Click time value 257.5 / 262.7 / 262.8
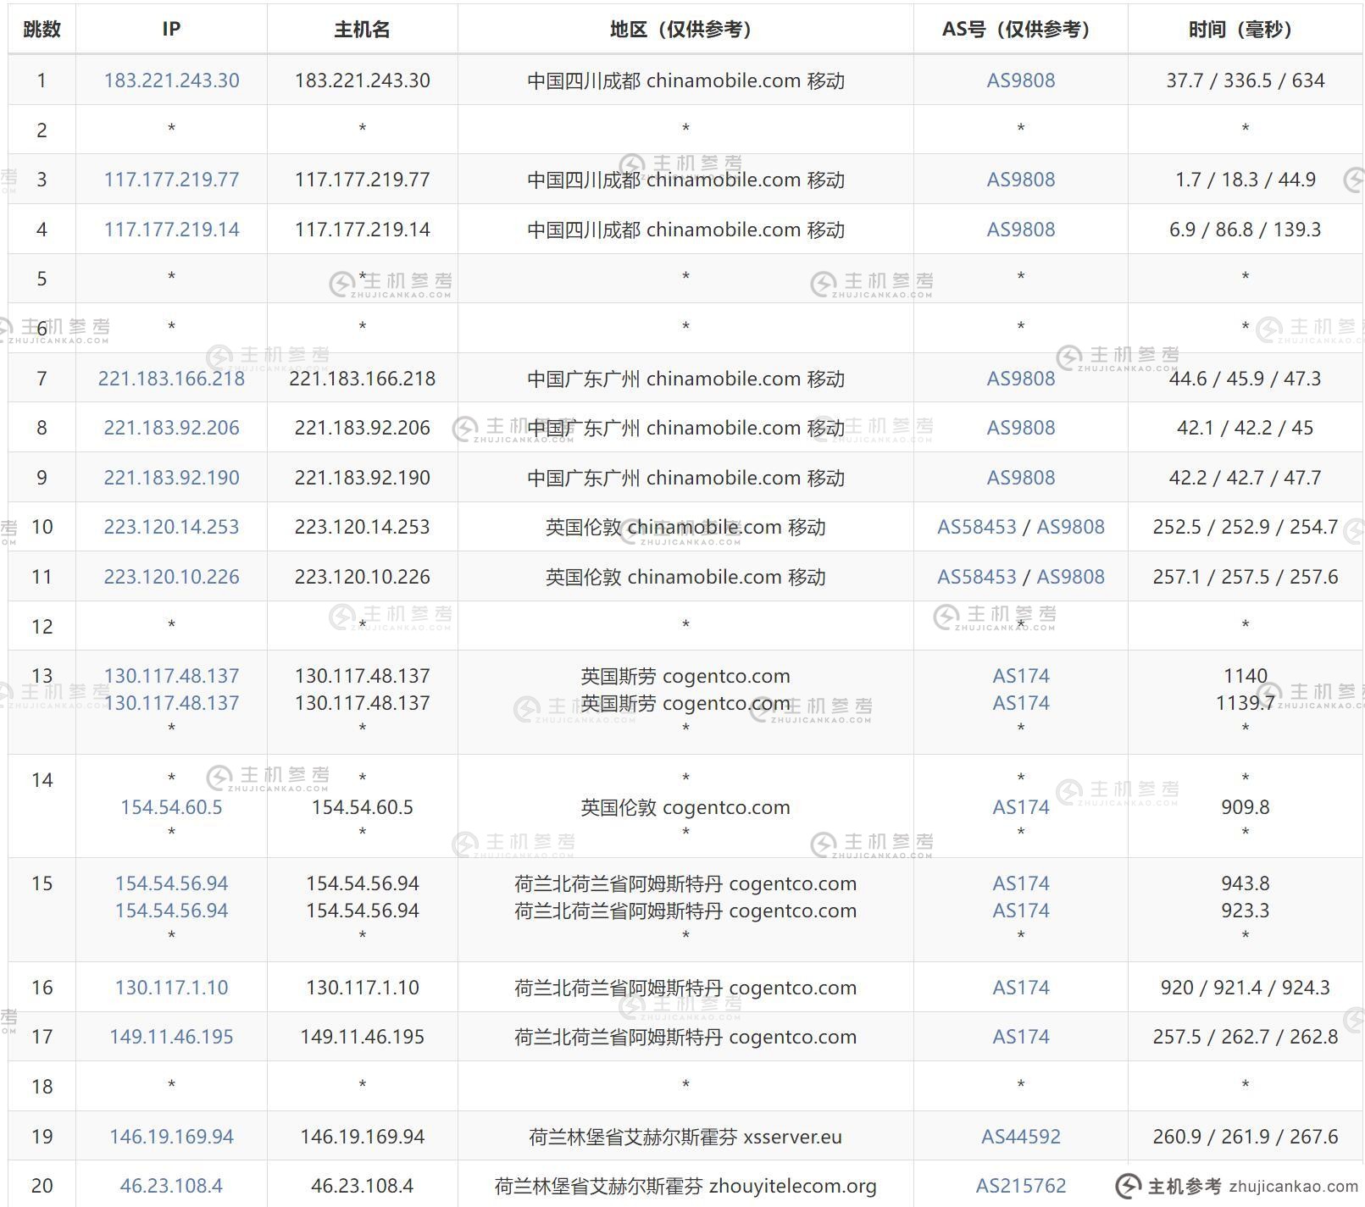 click(1246, 1037)
